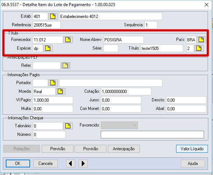Click lookup icon beside Talonário field
213x175 pixels.
coord(68,126)
